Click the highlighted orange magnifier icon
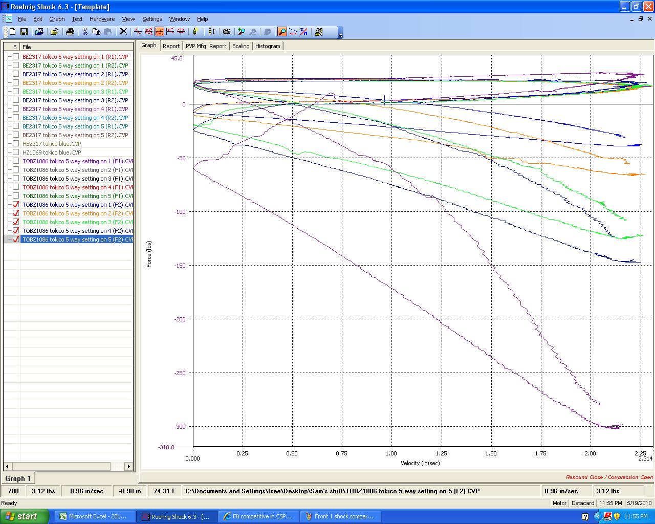Viewport: 655px width, 524px height. [282, 32]
